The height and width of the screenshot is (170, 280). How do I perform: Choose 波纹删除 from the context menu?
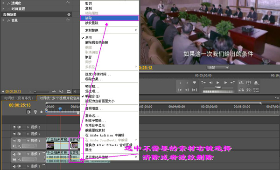(x=110, y=23)
